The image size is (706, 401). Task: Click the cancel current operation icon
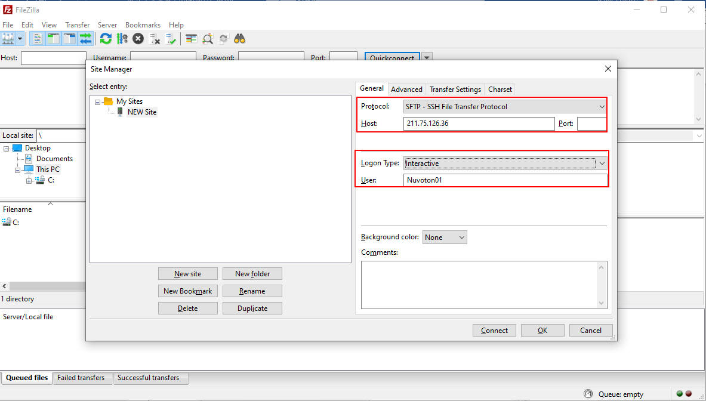pos(138,39)
